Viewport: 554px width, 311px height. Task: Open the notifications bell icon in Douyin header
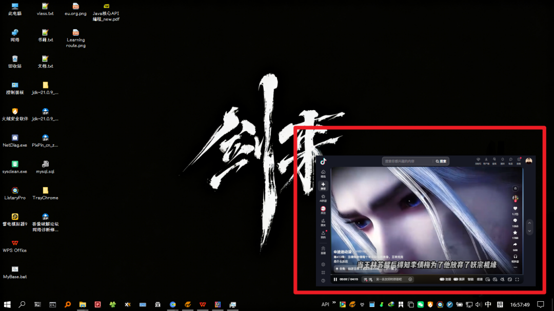coord(502,160)
